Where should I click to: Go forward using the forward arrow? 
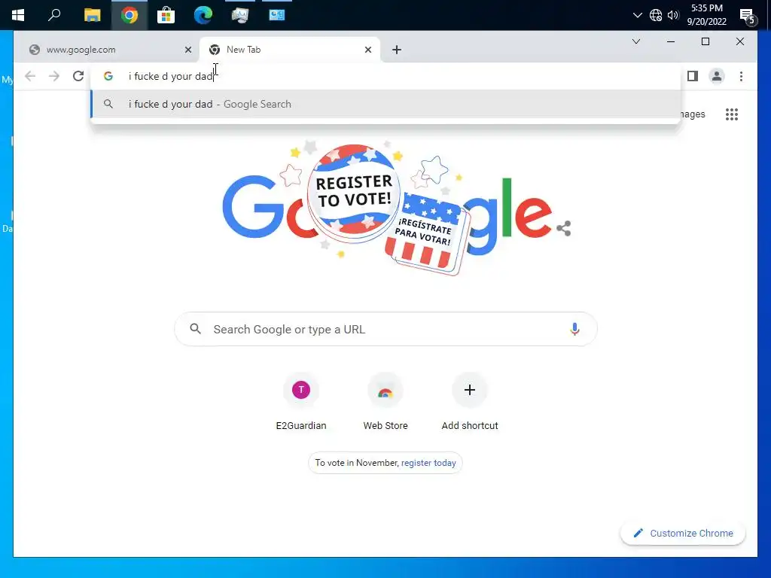tap(54, 76)
